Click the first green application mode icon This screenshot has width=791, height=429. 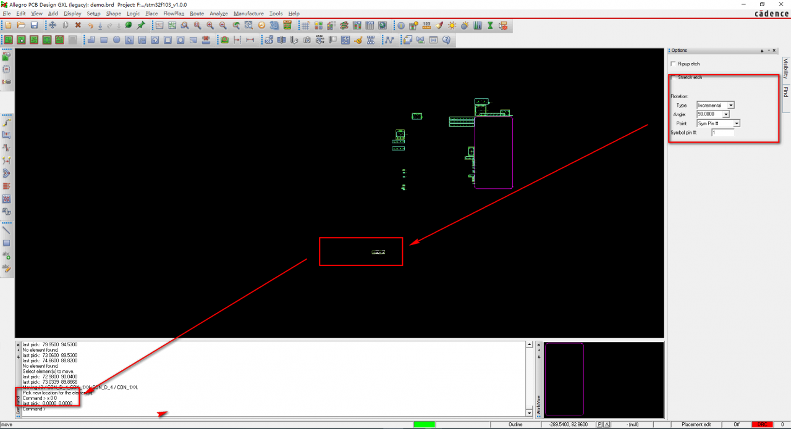click(9, 40)
